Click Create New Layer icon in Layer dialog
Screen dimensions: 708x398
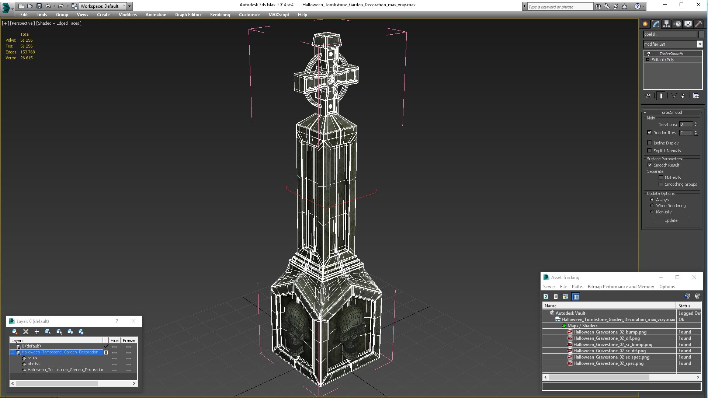click(x=15, y=332)
